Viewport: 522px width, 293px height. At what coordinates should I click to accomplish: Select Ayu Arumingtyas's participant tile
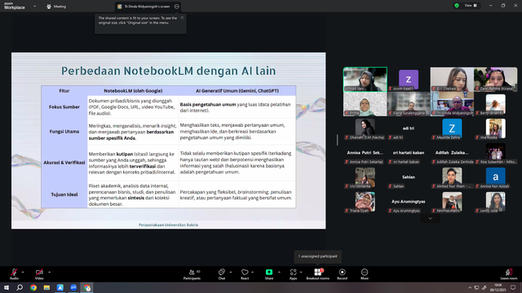(409, 202)
